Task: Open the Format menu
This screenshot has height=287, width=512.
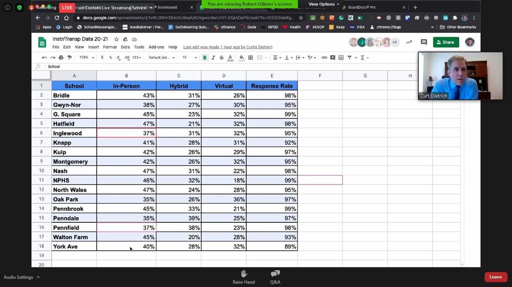Action: click(x=110, y=47)
